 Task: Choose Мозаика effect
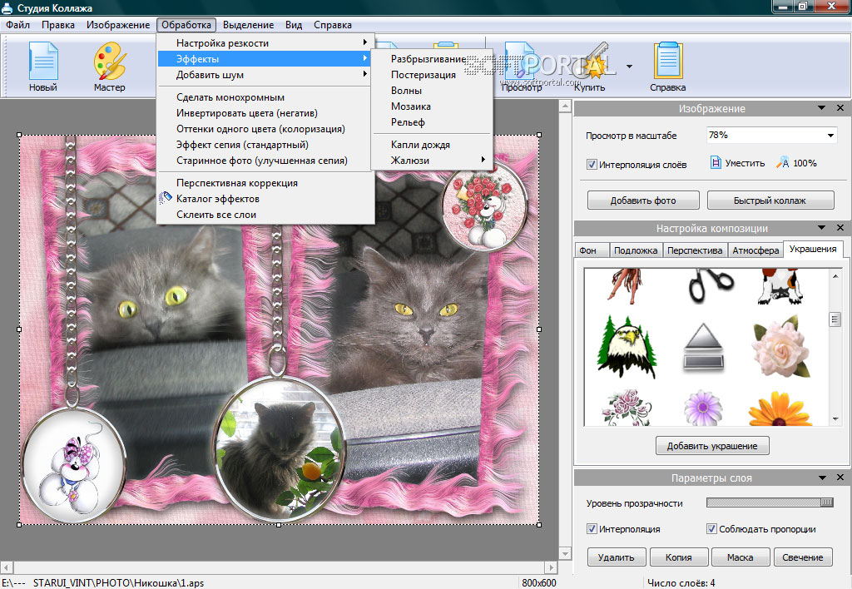tap(432, 106)
